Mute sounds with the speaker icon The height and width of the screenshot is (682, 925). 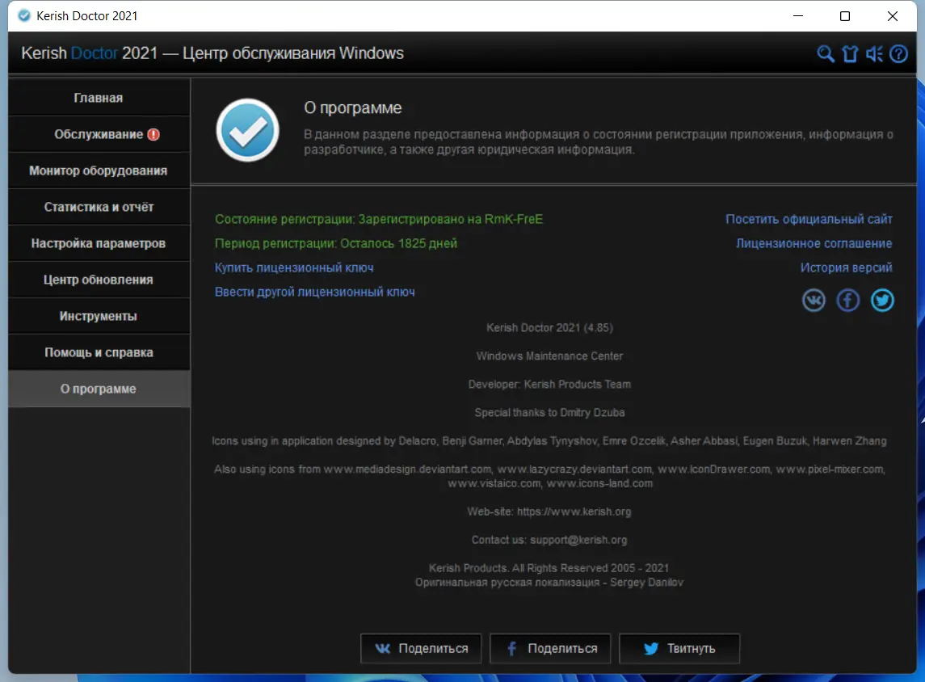click(874, 53)
